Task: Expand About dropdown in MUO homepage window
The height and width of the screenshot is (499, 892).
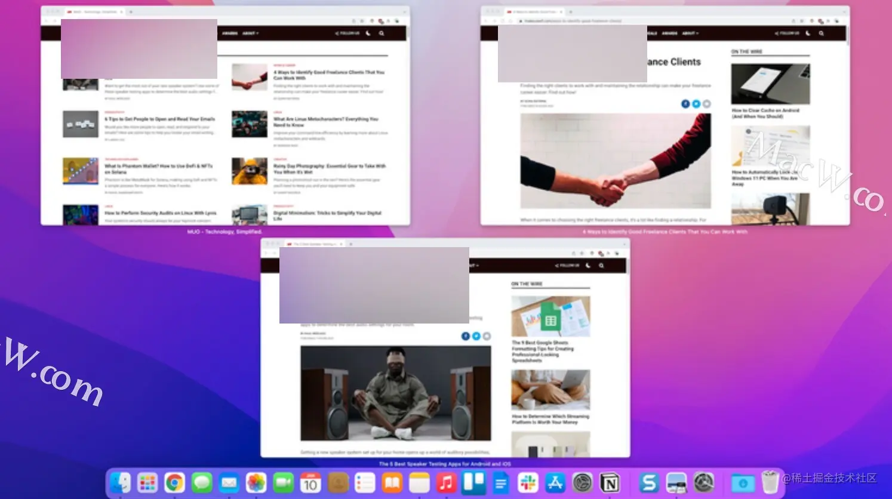Action: [251, 33]
